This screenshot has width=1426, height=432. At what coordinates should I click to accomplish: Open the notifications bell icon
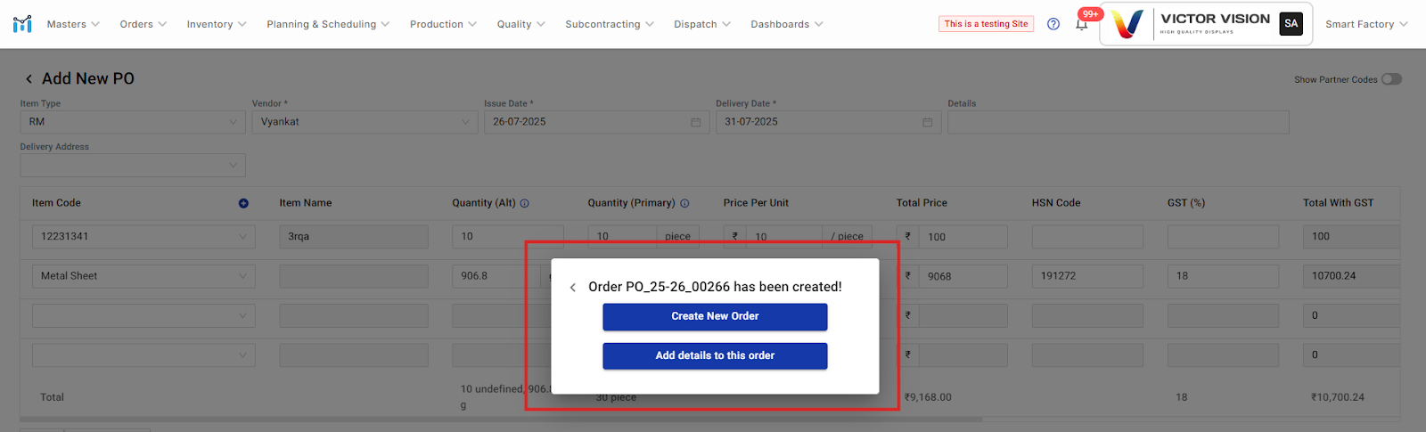(1082, 25)
